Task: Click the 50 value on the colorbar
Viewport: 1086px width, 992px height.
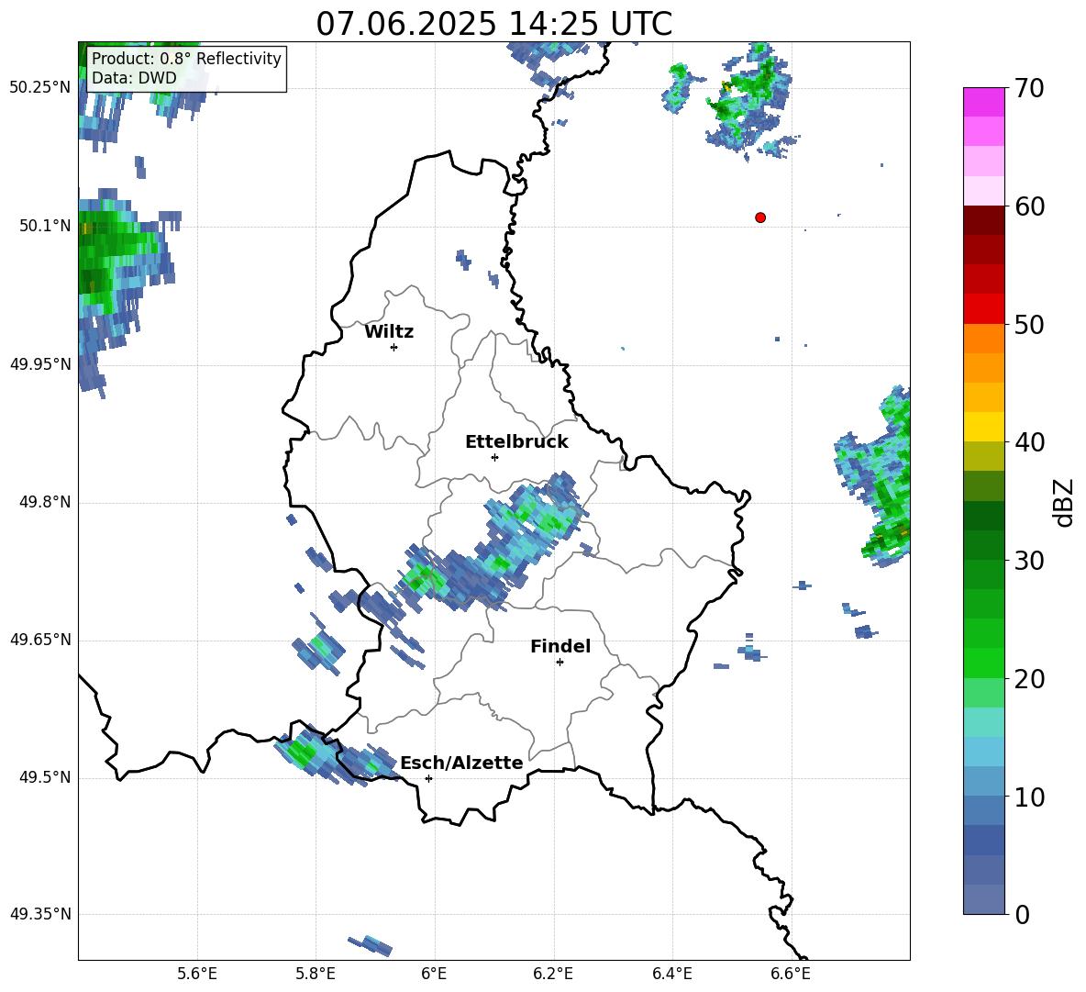Action: click(x=1029, y=325)
